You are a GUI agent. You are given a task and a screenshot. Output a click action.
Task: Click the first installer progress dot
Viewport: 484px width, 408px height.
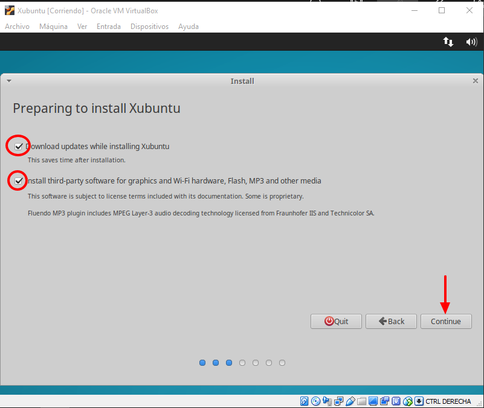click(x=202, y=363)
